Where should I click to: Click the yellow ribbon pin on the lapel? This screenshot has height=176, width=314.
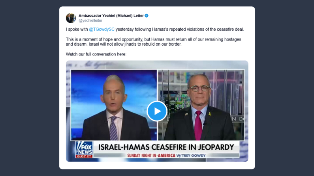click(210, 114)
